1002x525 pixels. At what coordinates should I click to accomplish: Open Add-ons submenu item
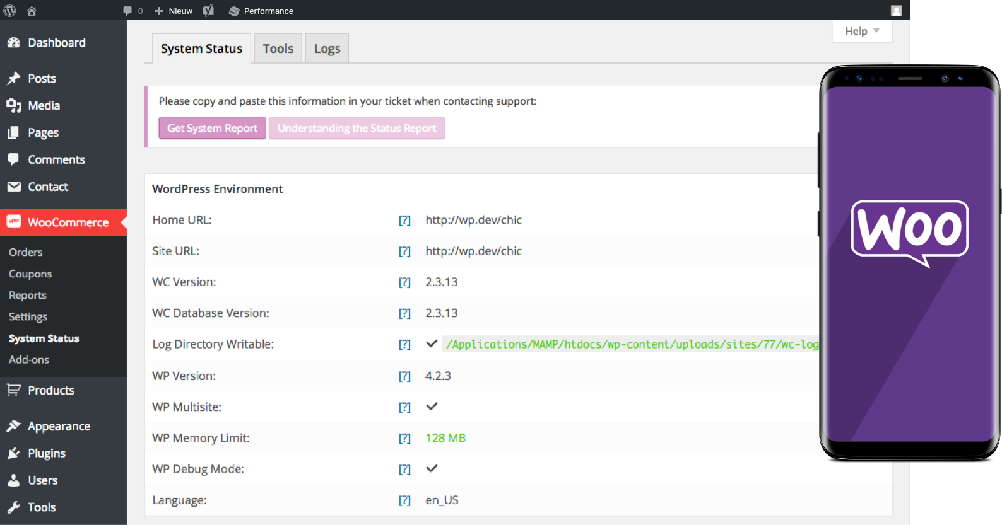pyautogui.click(x=29, y=360)
